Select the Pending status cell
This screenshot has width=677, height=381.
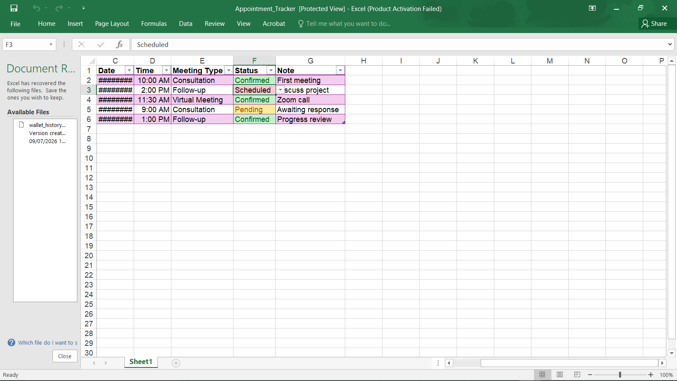[x=254, y=110]
